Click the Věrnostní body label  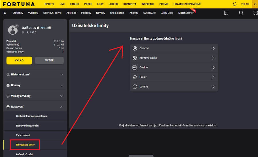pos(15,52)
